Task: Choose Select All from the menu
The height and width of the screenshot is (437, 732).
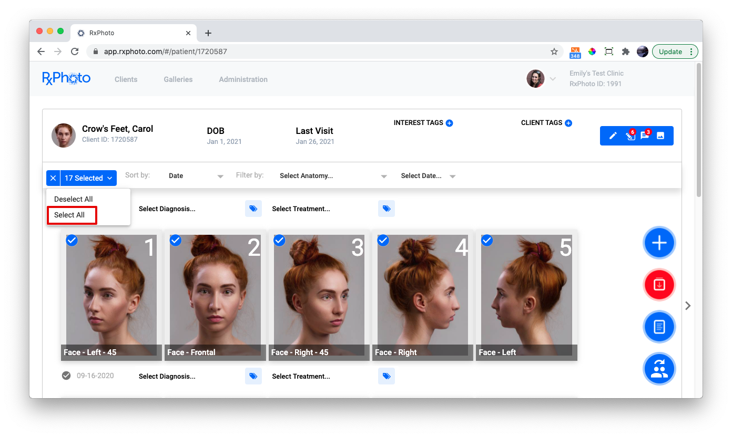Action: [x=69, y=215]
